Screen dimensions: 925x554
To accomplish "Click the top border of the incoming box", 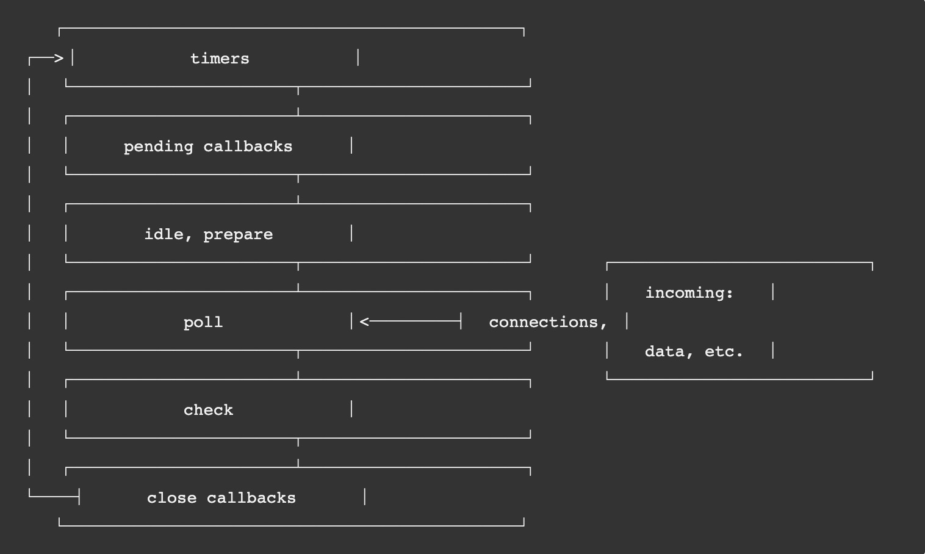I will pyautogui.click(x=740, y=262).
